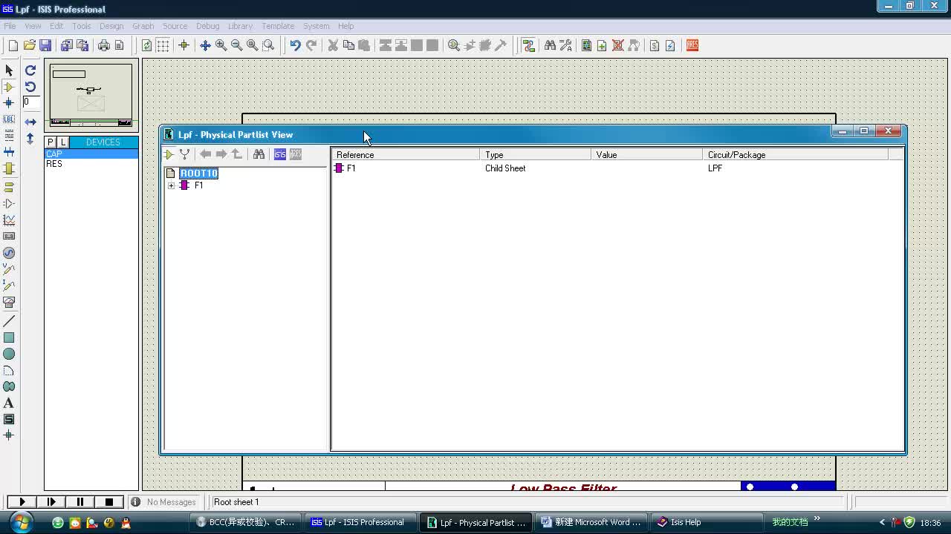Undo the last action
951x534 pixels.
point(295,45)
